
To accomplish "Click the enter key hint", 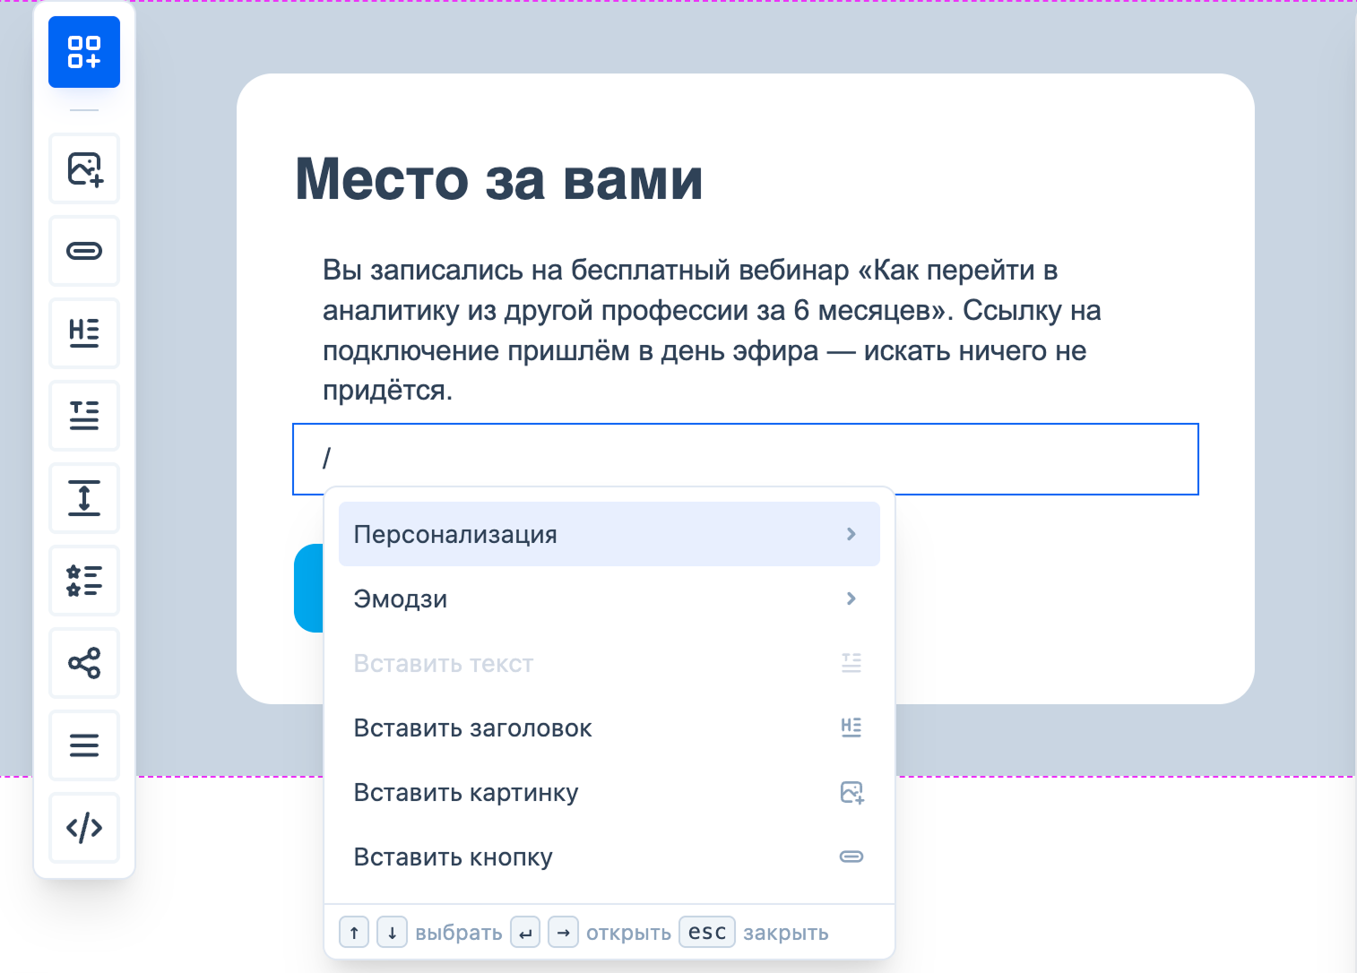I will (x=525, y=932).
